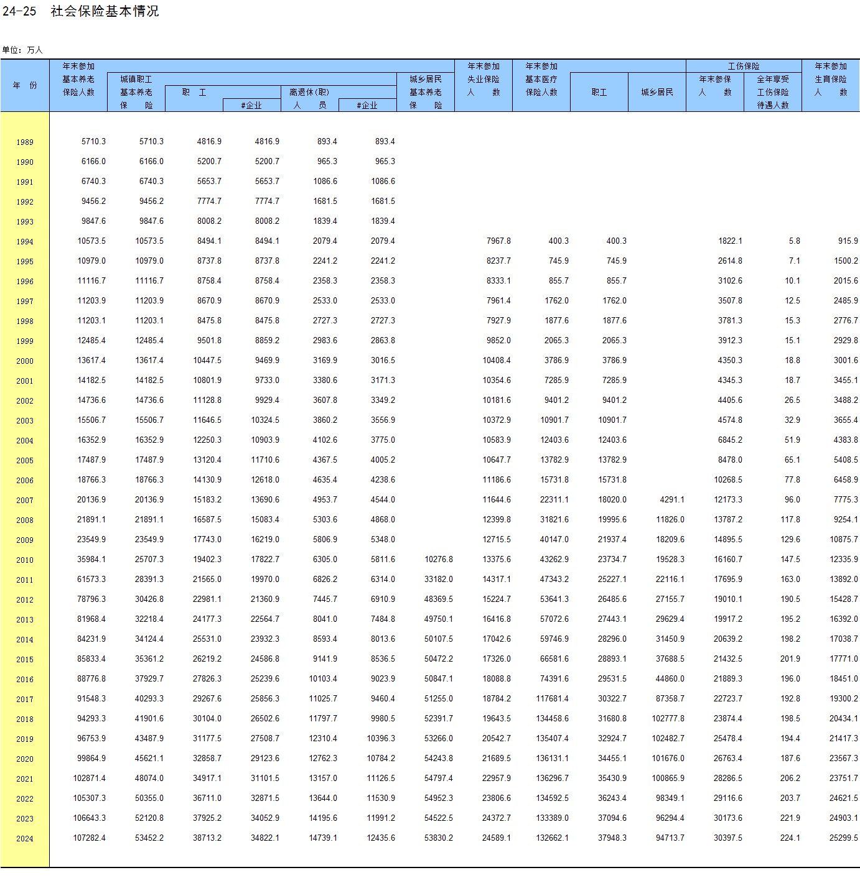Click the 年末参加失业保险人数 header
The width and height of the screenshot is (860, 888).
tap(484, 79)
